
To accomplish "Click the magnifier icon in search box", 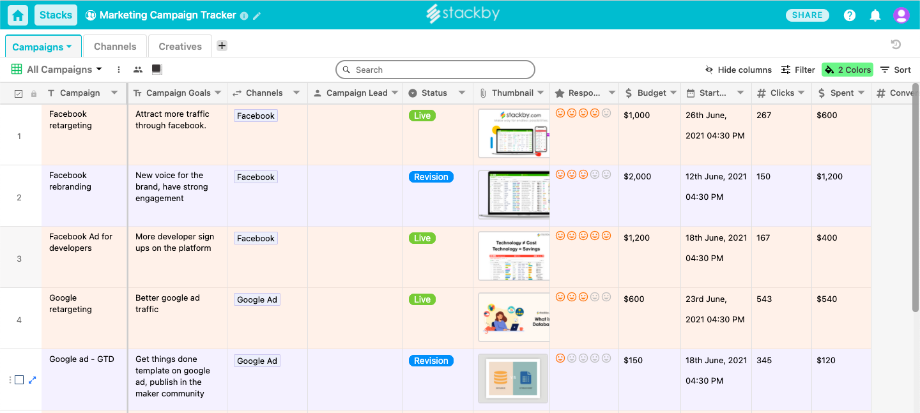I will [x=346, y=70].
